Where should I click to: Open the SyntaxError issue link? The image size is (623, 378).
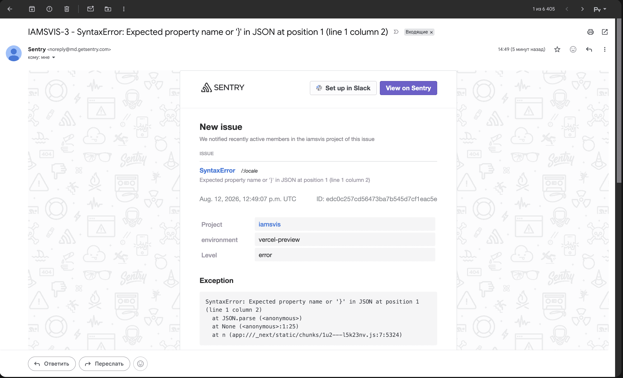click(x=217, y=171)
